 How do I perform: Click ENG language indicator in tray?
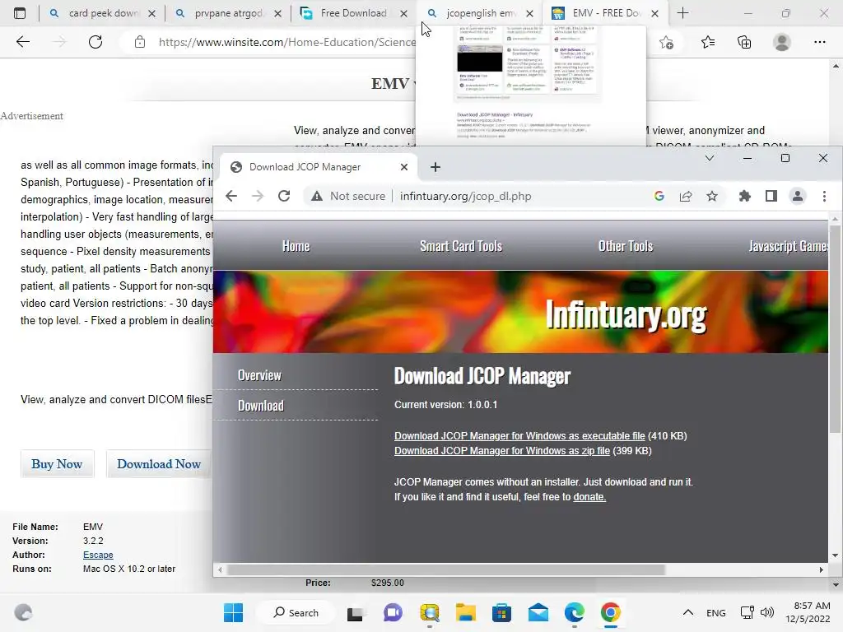coord(715,612)
